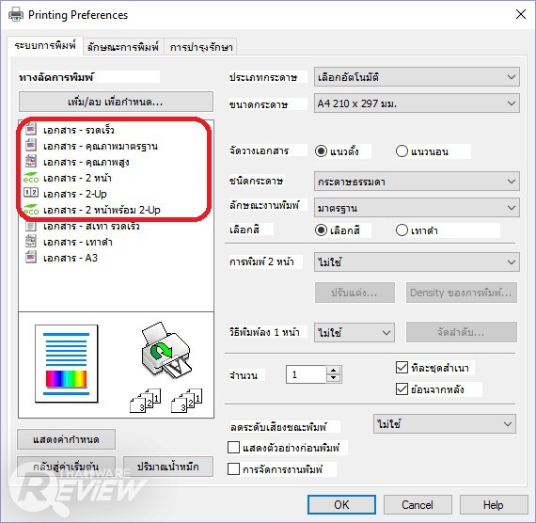Viewport: 536px width, 523px height.
Task: Select the preset text เอกสาร - สีเทา รวดเร็ว
Action: tap(91, 226)
